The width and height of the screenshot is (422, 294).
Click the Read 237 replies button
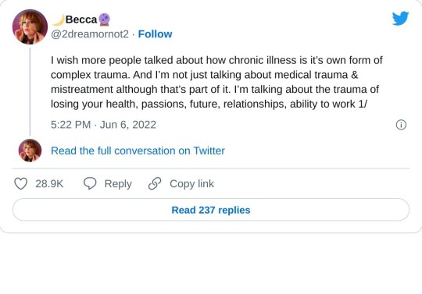point(211,210)
